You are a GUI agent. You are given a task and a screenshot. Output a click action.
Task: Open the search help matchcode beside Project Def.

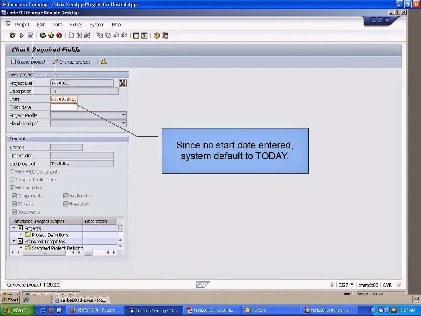pos(122,83)
